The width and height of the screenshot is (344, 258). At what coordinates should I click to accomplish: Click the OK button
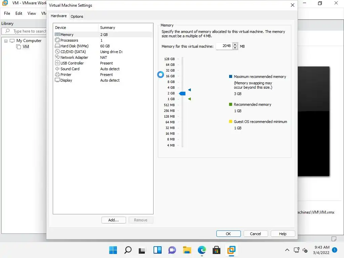[x=228, y=234]
